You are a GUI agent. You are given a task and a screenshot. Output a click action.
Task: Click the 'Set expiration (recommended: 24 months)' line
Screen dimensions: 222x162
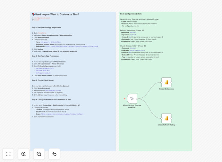coord(48,93)
